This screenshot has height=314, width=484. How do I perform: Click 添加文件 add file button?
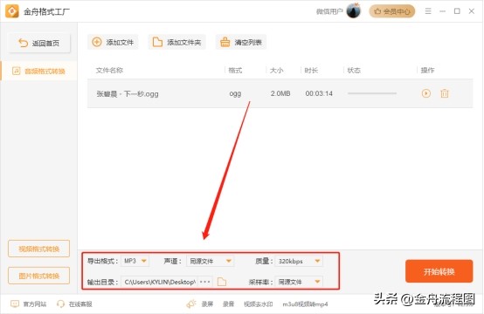[113, 42]
